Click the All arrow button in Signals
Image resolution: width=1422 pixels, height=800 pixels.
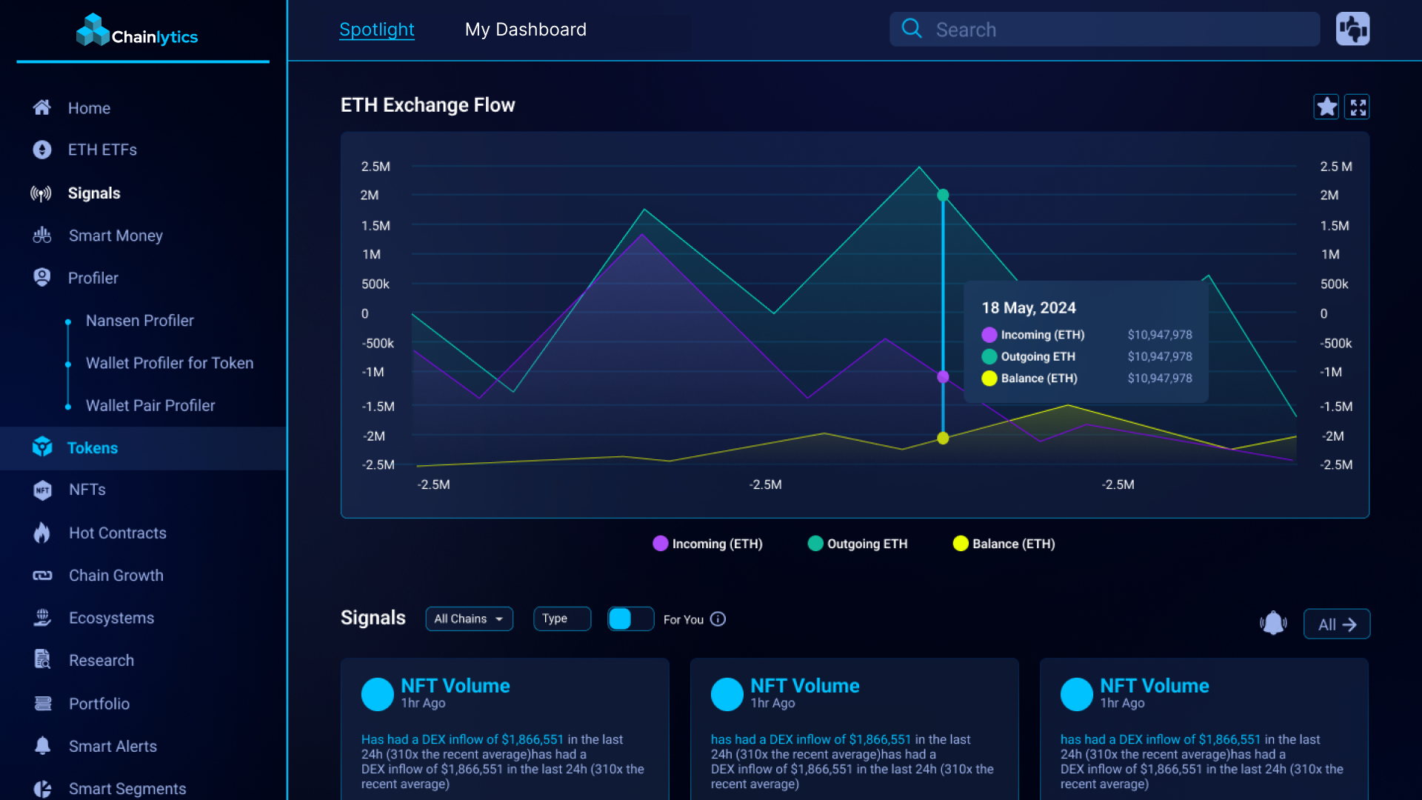(1336, 624)
